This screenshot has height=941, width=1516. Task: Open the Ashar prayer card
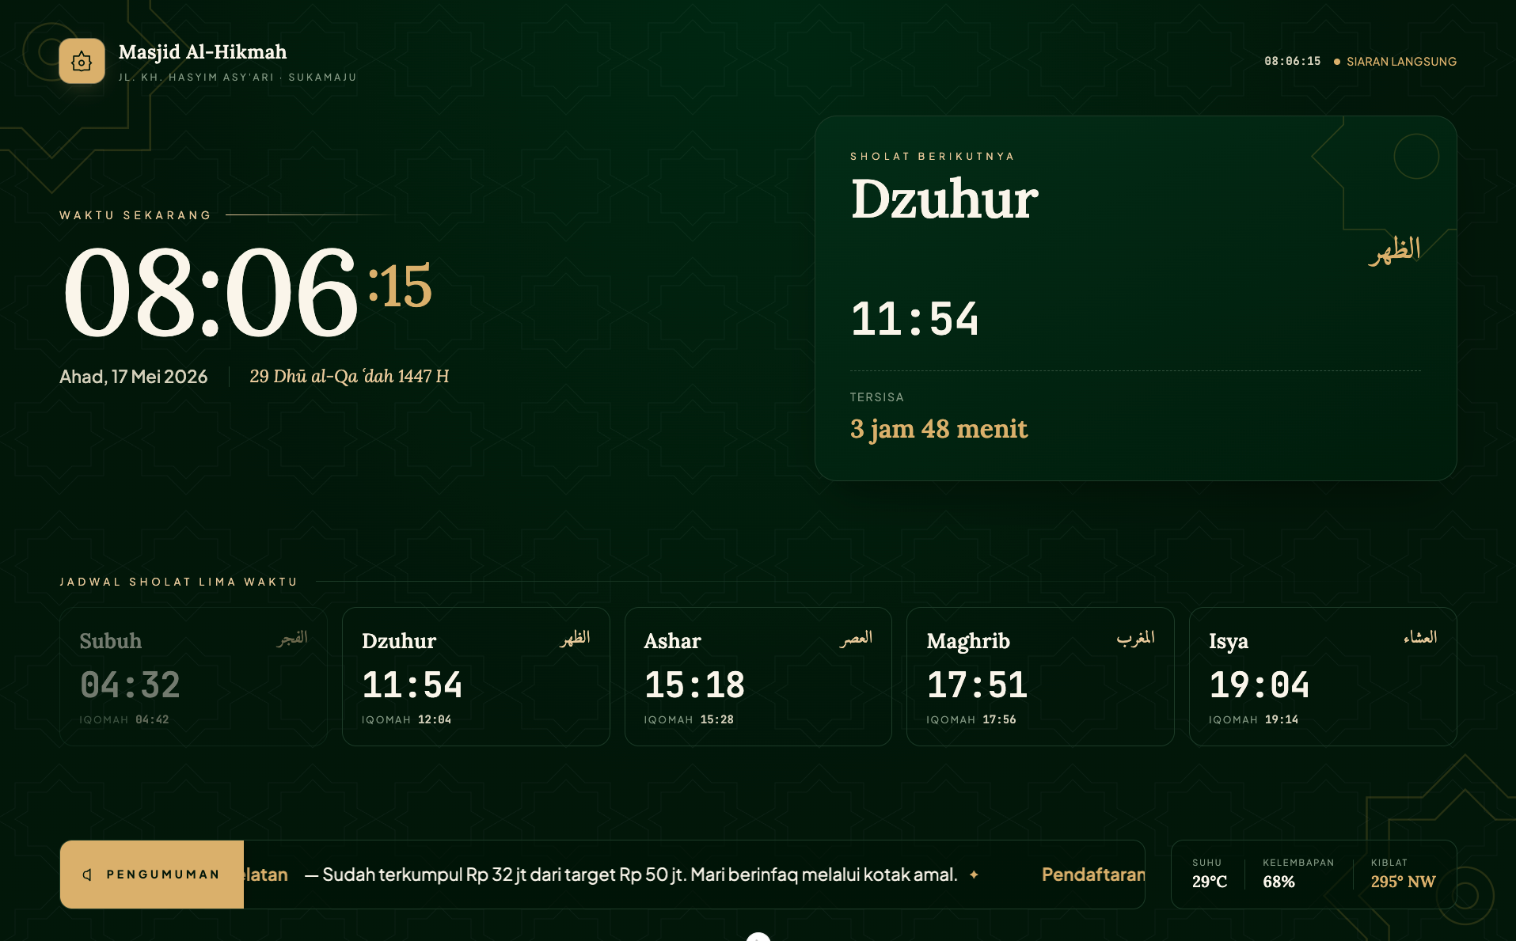[x=758, y=677]
